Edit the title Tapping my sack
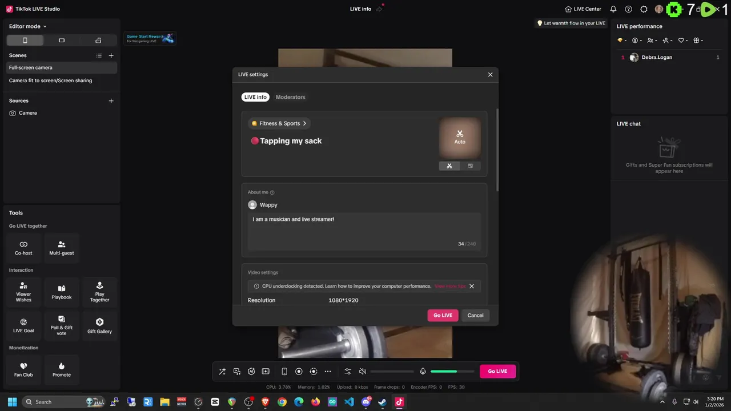This screenshot has height=411, width=731. (x=291, y=141)
